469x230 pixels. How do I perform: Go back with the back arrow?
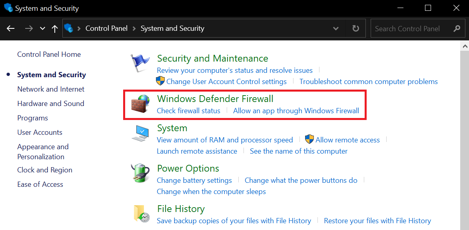[x=11, y=28]
